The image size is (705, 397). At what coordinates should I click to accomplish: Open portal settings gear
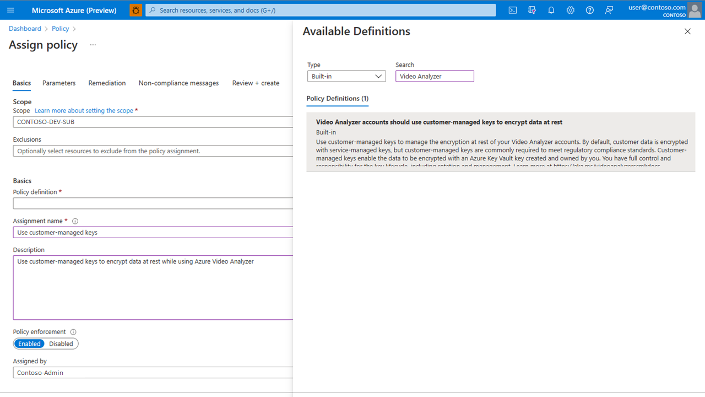point(571,10)
